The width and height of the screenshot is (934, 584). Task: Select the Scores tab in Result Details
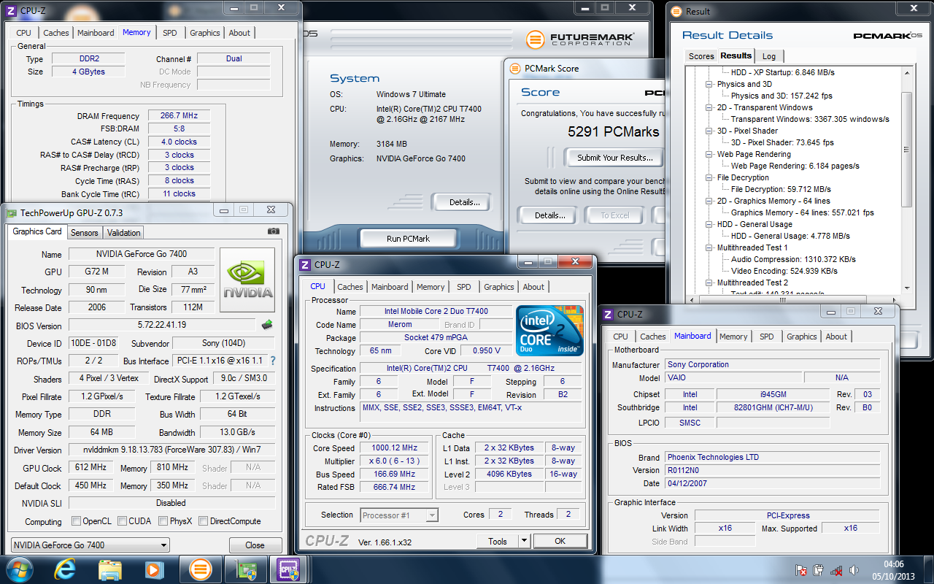[x=701, y=56]
